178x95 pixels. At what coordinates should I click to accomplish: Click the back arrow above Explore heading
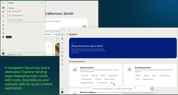[69, 30]
